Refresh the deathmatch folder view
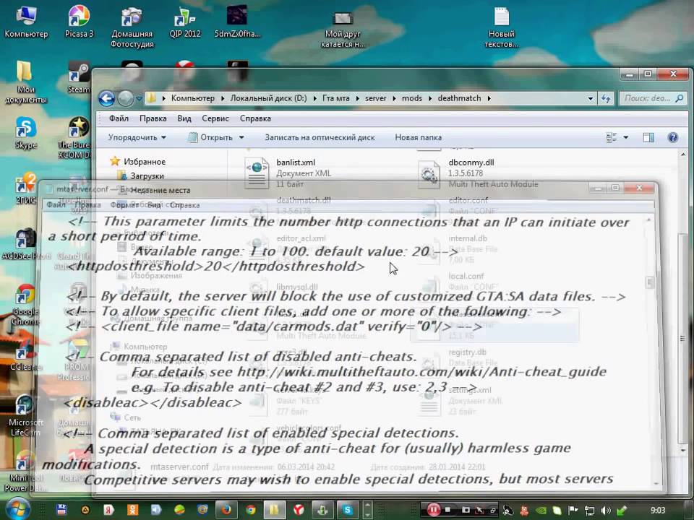This screenshot has width=694, height=520. click(606, 98)
